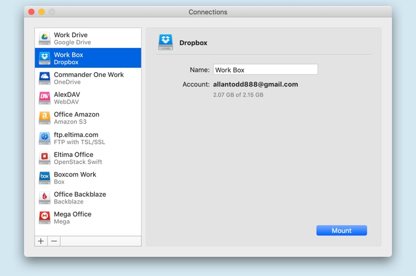
Task: Remove the selected connection with minus button
Action: [54, 241]
